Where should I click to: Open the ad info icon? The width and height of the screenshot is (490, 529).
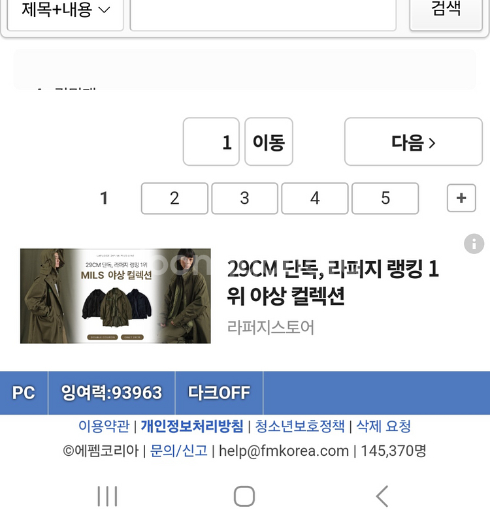pyautogui.click(x=474, y=244)
